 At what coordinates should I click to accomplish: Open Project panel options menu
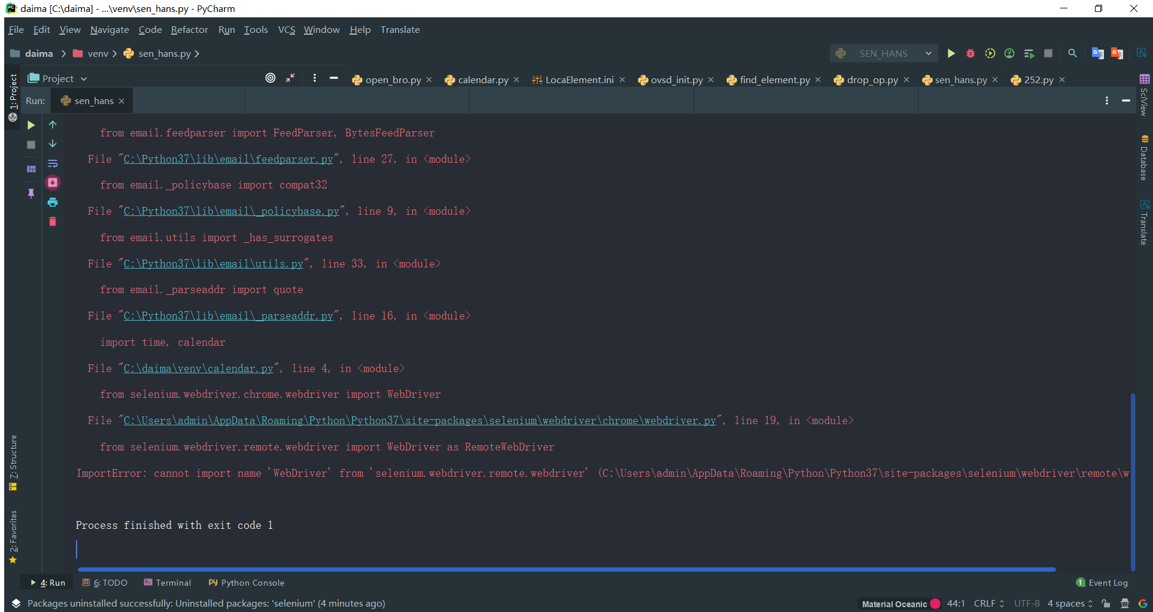point(315,78)
